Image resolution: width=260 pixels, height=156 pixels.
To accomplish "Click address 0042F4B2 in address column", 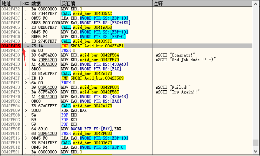I will 10,9.
